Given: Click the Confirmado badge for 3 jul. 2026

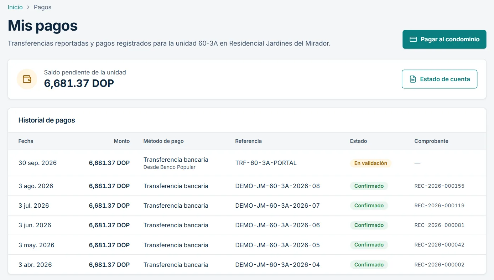Looking at the screenshot, I should 369,206.
